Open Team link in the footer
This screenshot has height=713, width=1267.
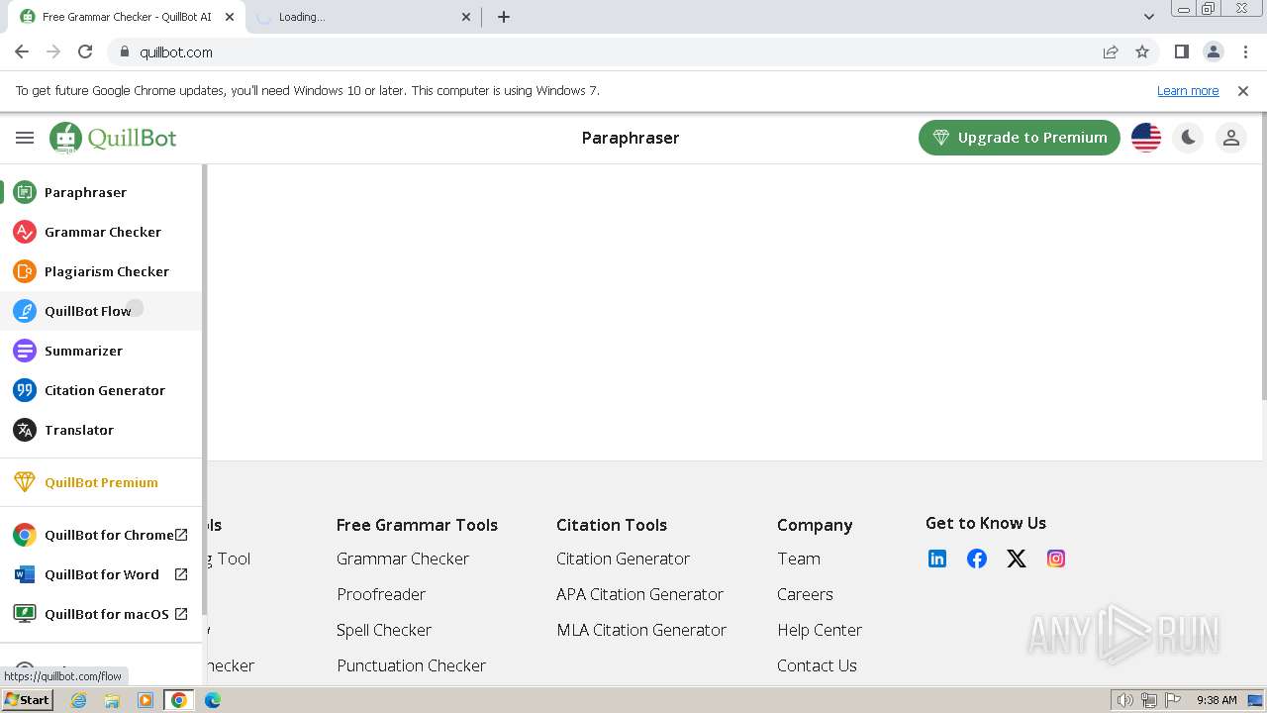click(799, 559)
